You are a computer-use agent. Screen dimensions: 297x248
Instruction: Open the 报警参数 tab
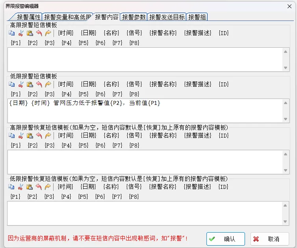[134, 17]
